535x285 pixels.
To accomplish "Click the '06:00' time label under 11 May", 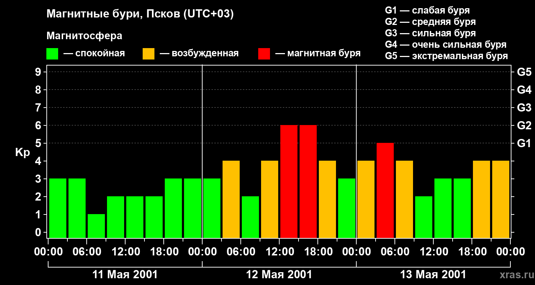I will click(x=86, y=252).
